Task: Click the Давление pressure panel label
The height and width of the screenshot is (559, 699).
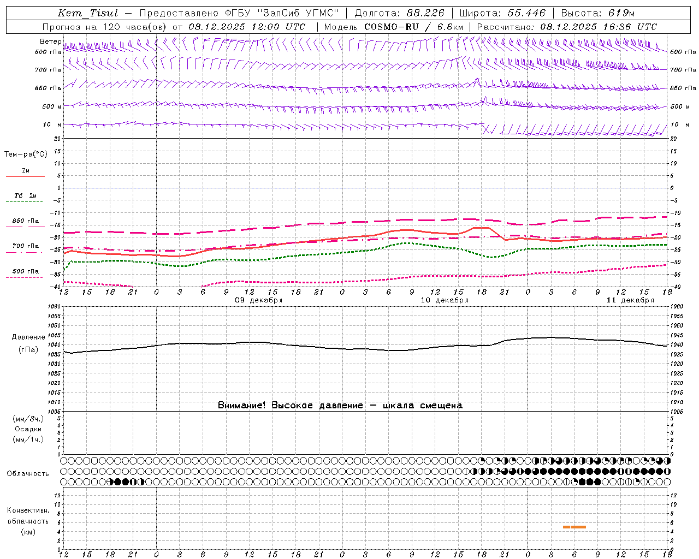Action: [x=28, y=337]
